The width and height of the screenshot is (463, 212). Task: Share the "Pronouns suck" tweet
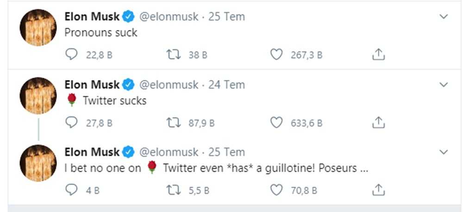(x=378, y=55)
